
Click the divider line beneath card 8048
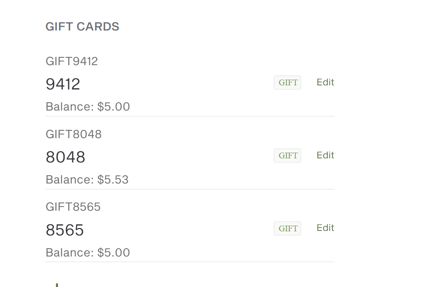190,189
